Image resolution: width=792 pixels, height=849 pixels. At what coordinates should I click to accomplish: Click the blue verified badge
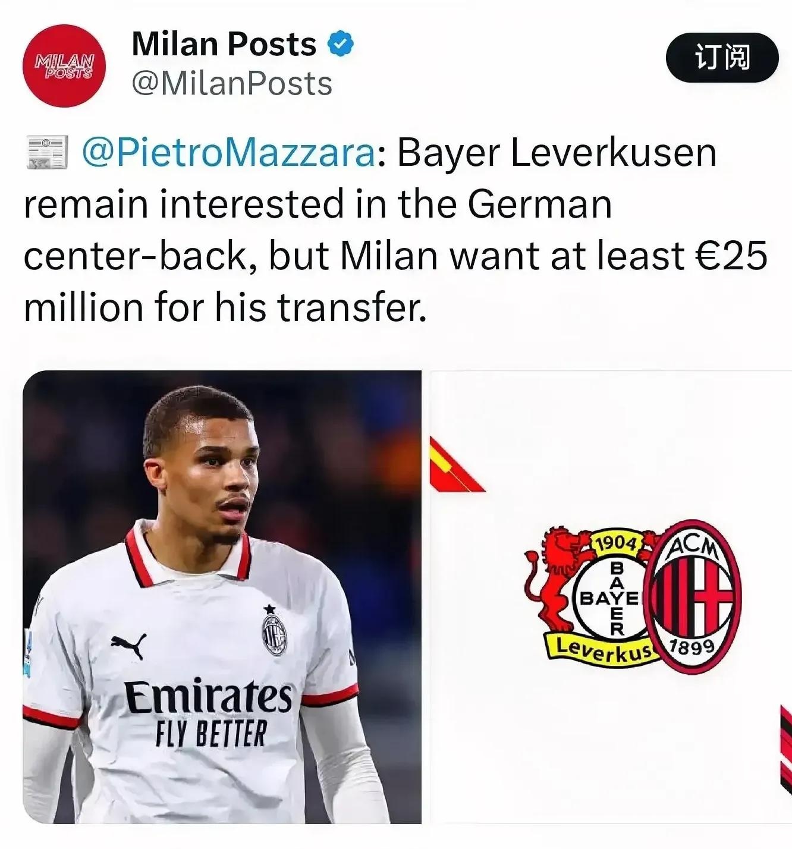tap(341, 44)
